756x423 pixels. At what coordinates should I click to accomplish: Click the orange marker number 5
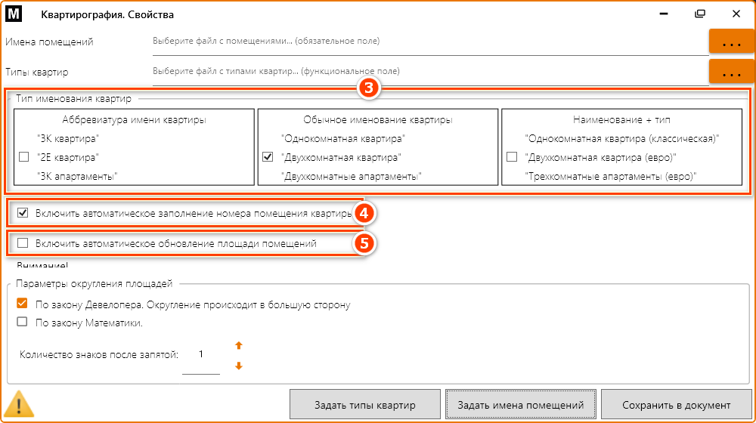click(x=364, y=244)
